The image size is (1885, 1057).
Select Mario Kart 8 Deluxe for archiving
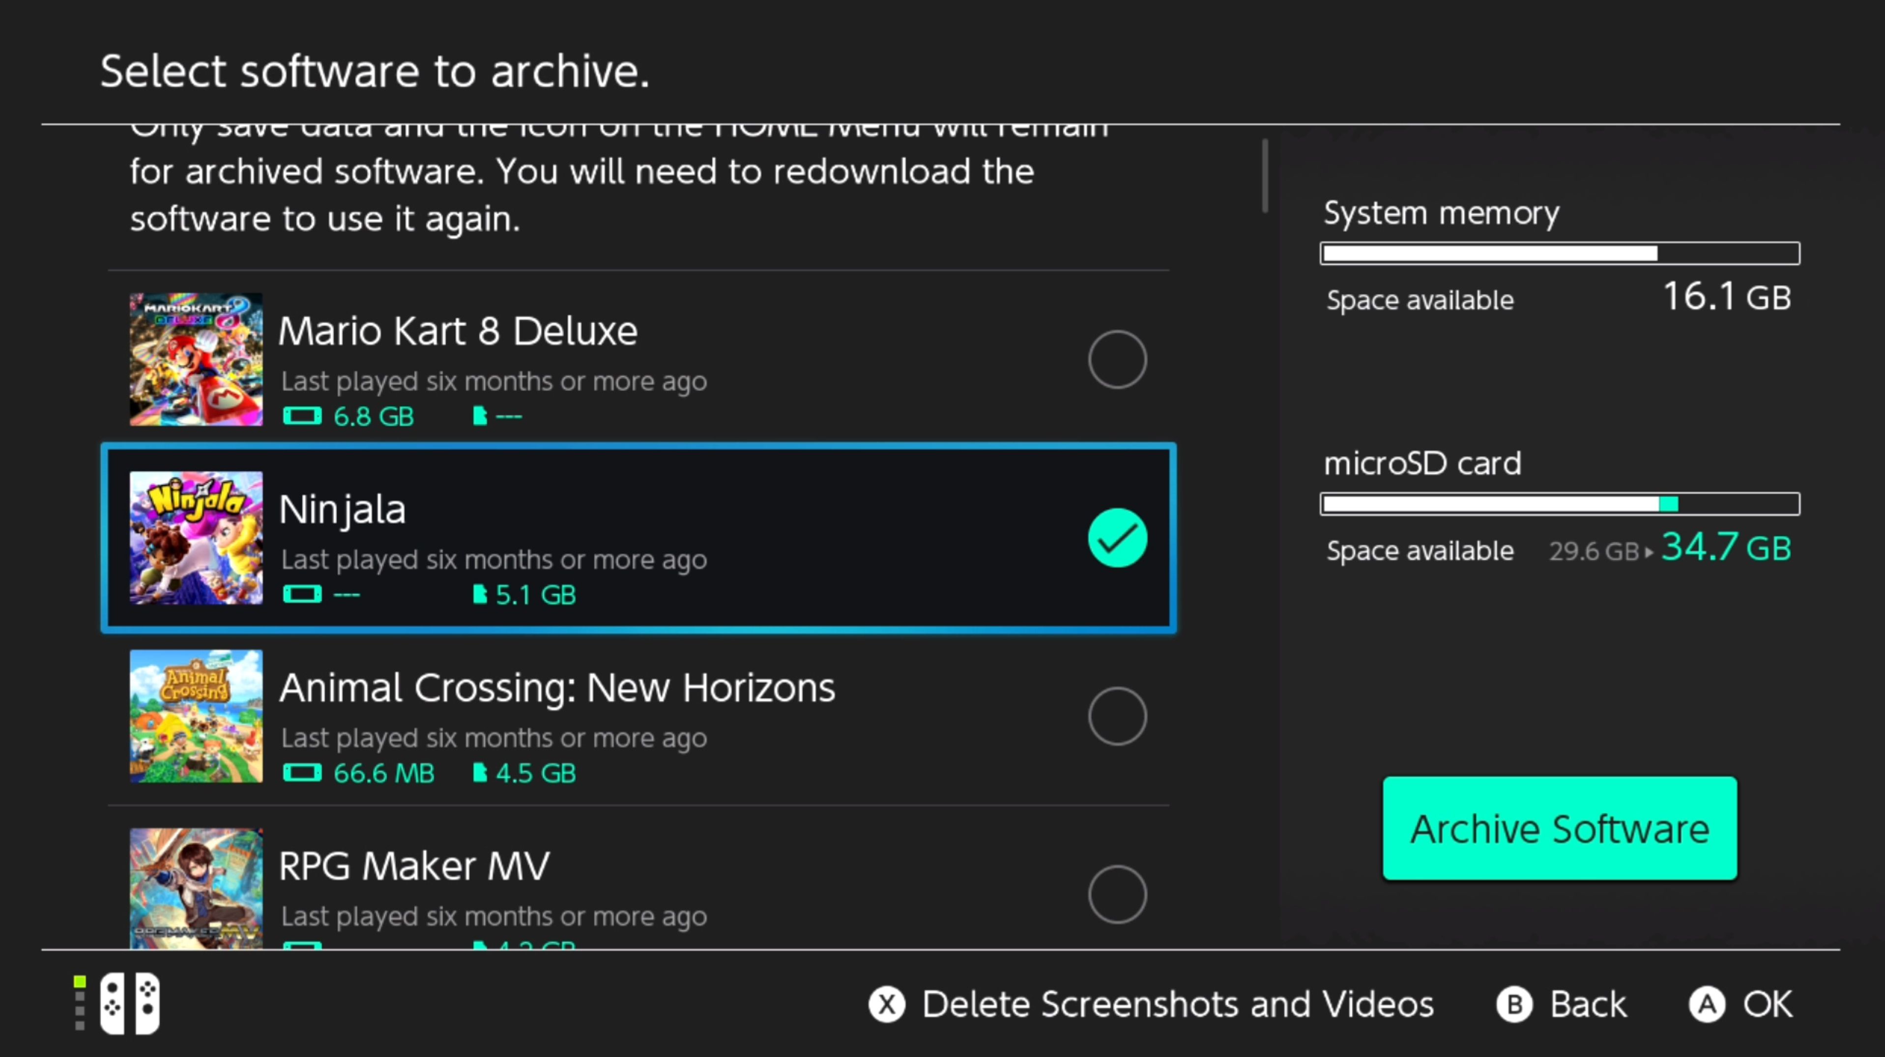[1117, 359]
